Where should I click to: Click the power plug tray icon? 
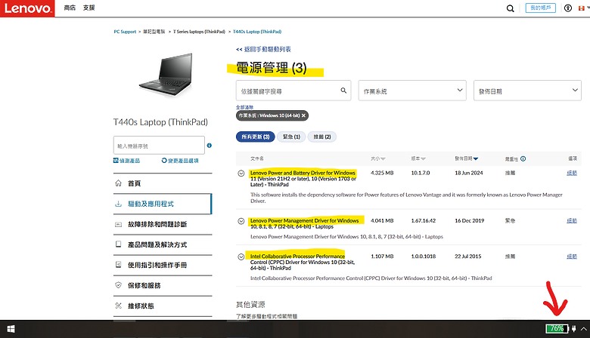tap(574, 329)
